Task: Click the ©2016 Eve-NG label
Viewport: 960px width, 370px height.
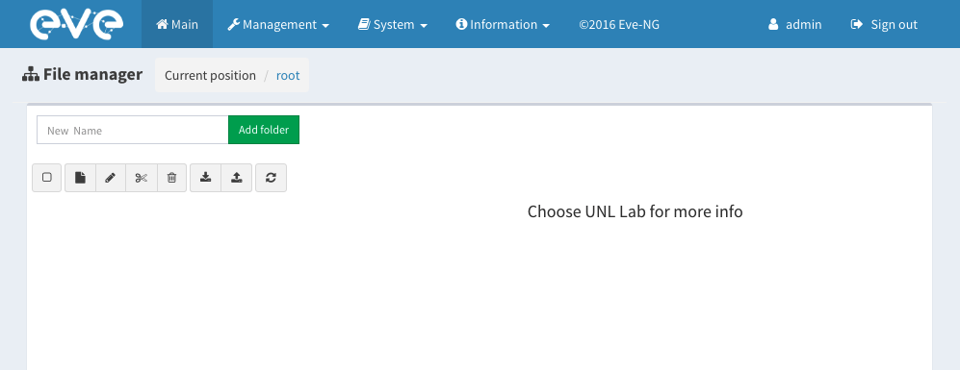Action: point(619,24)
